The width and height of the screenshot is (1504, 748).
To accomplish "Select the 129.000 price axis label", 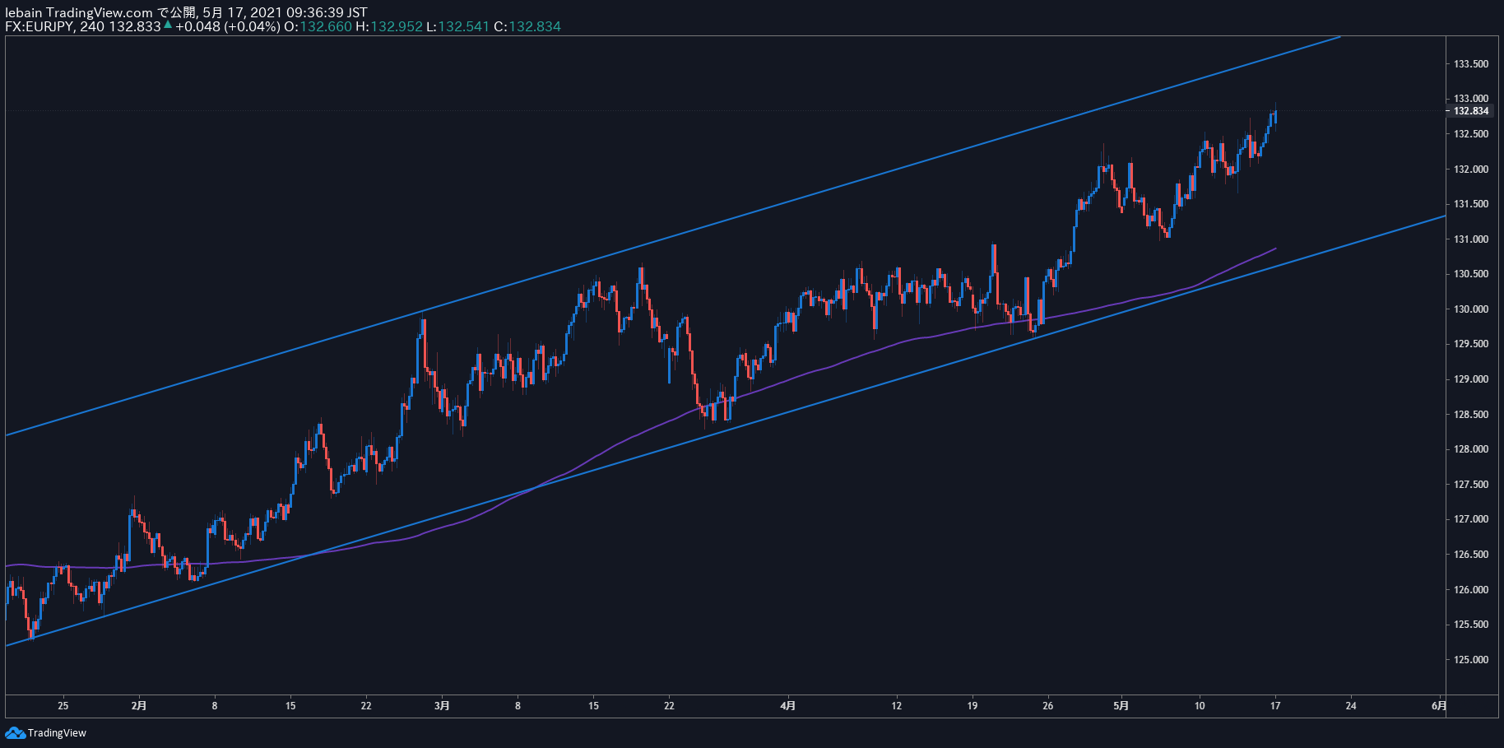I will pos(1471,379).
